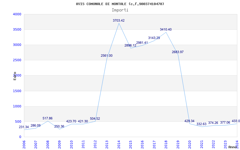Click the 231.34 data label

(24, 127)
